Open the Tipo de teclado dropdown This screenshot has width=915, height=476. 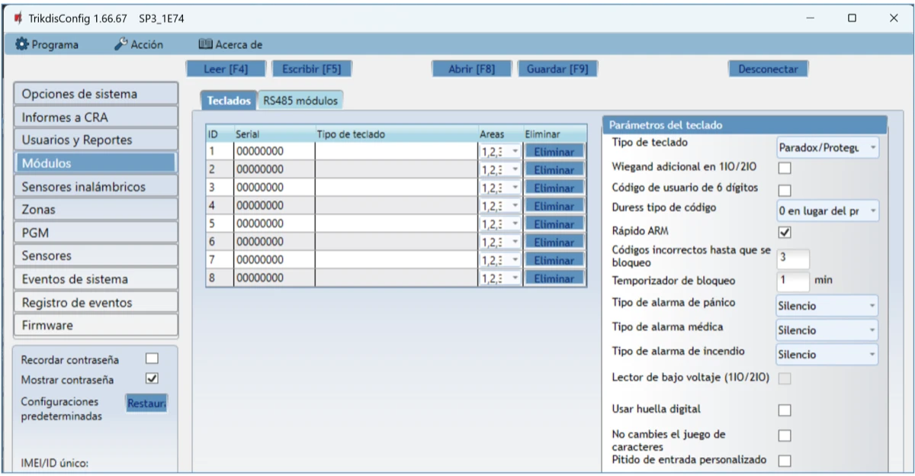827,147
